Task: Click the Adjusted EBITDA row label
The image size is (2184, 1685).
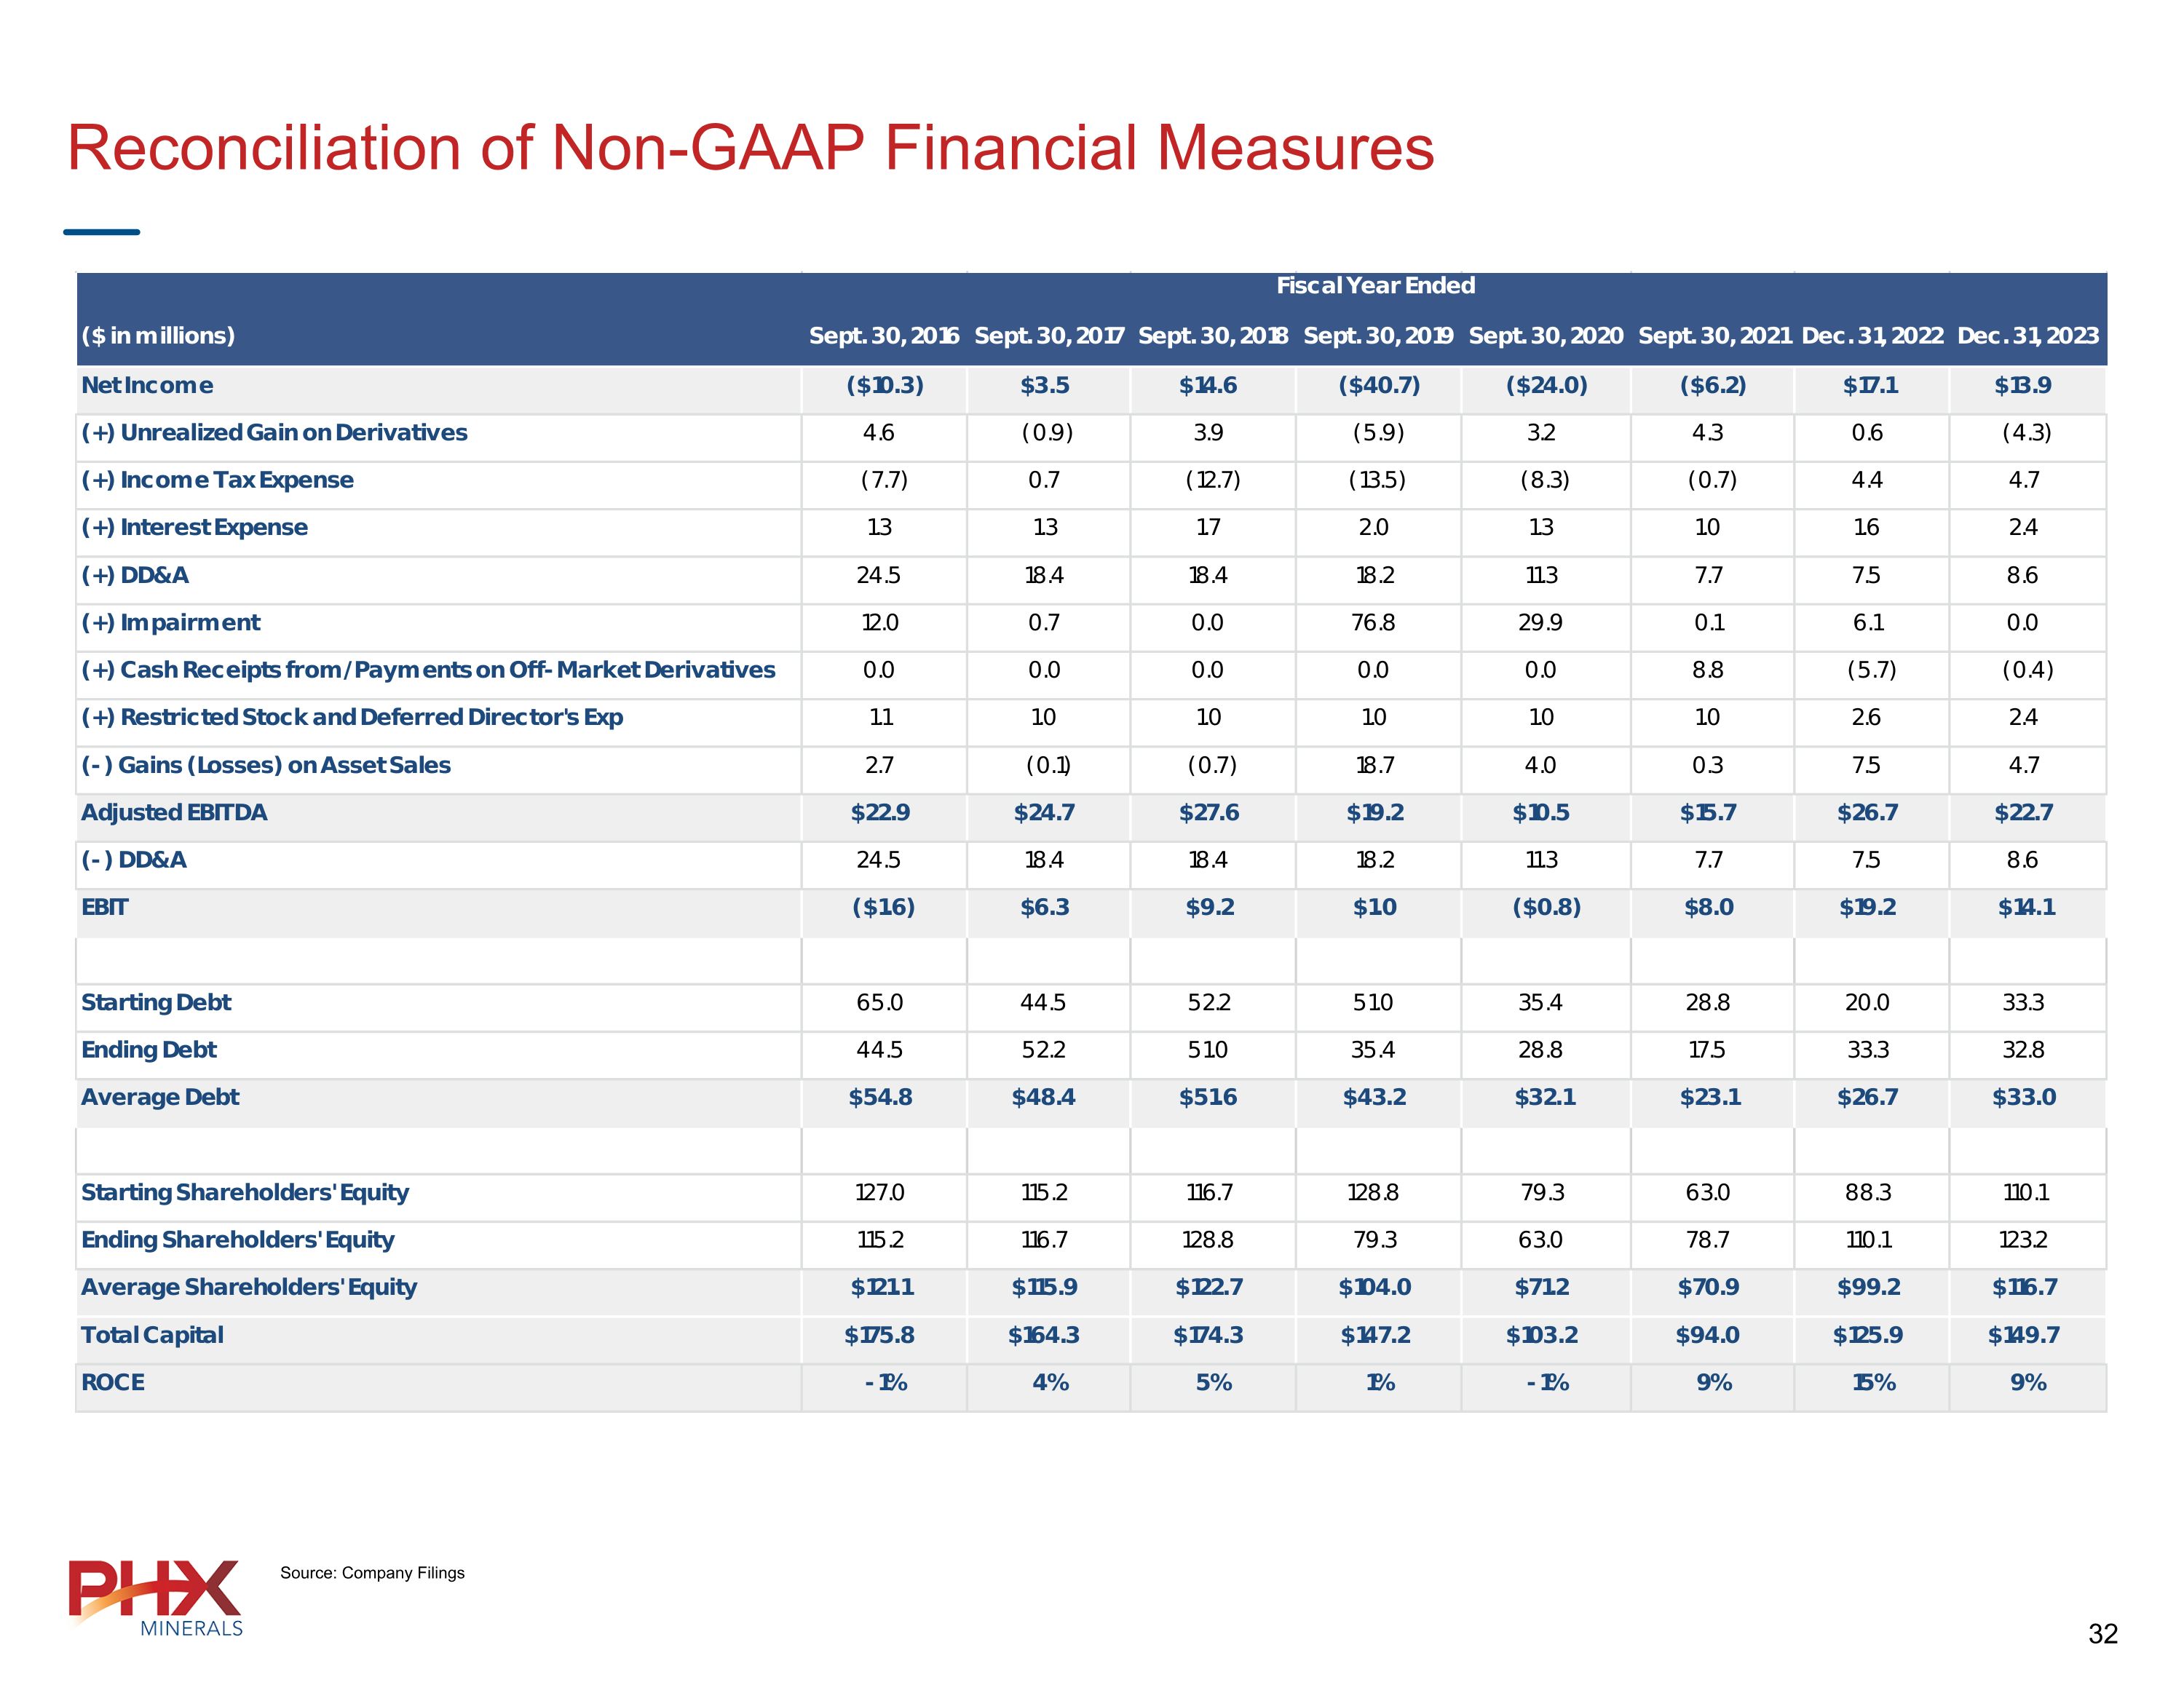Action: pyautogui.click(x=174, y=813)
